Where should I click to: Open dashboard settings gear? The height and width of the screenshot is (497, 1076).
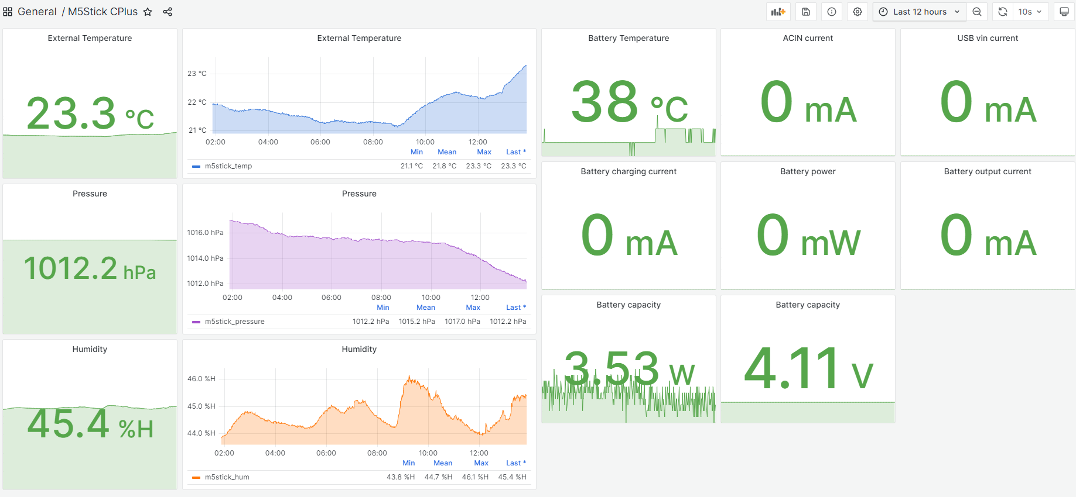[858, 12]
